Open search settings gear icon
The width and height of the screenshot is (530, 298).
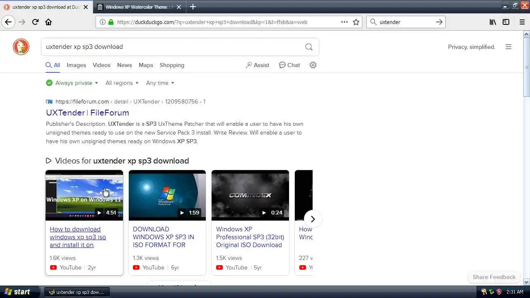coord(313,65)
